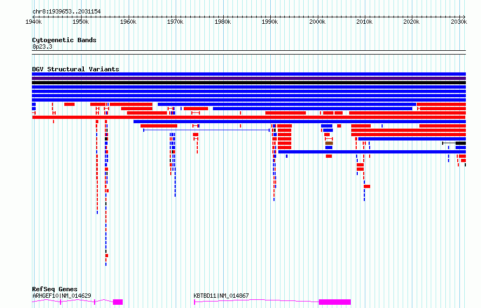Click the 1980k ruler label
The height and width of the screenshot is (308, 481).
point(223,22)
